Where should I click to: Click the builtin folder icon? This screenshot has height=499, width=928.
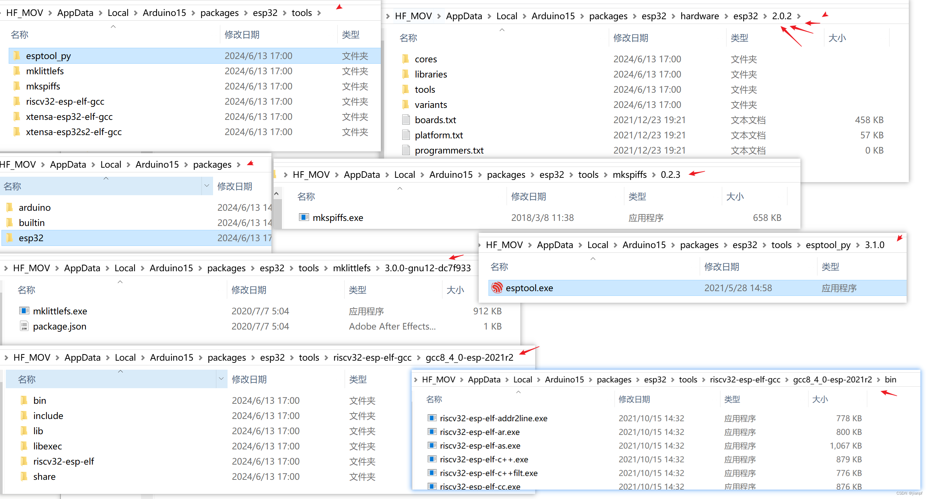click(10, 223)
